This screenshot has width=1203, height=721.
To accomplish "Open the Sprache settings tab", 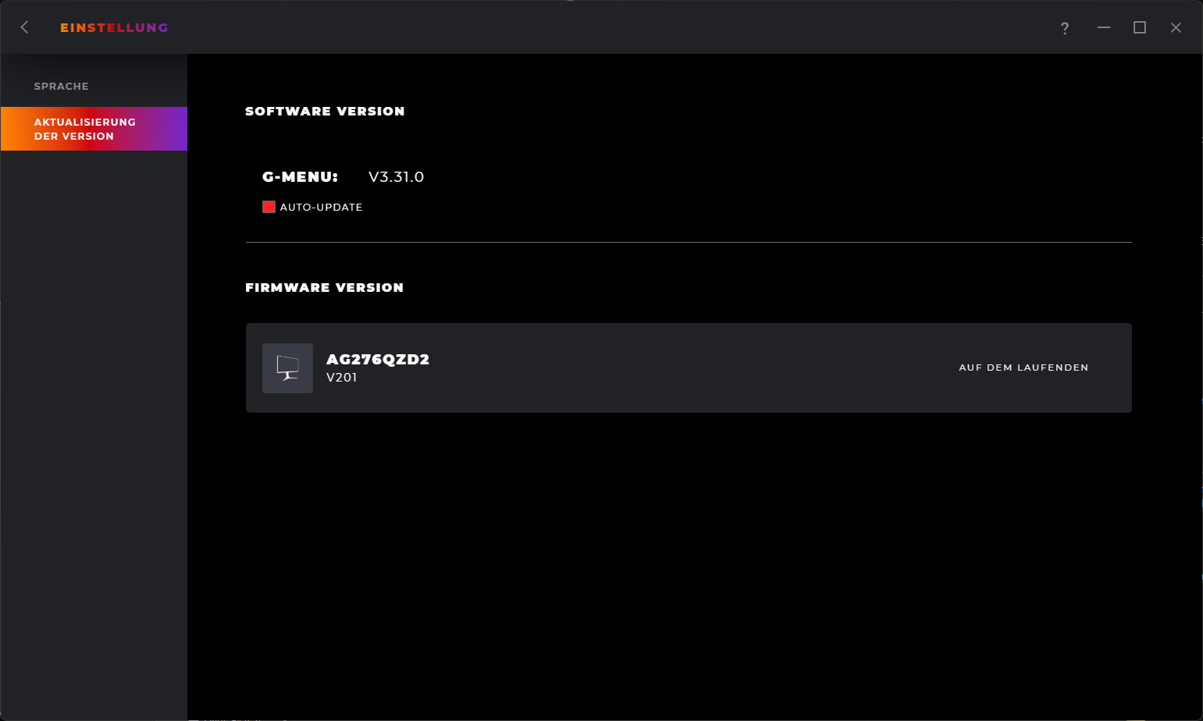I will [x=62, y=86].
